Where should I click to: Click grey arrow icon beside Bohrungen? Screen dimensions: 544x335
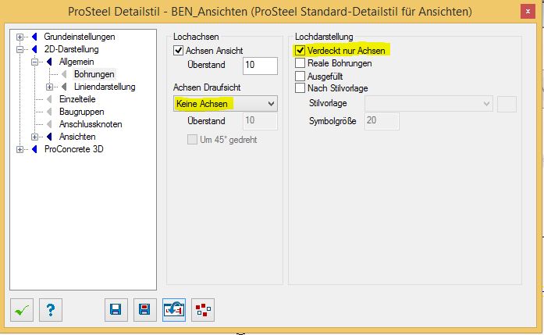pos(64,74)
